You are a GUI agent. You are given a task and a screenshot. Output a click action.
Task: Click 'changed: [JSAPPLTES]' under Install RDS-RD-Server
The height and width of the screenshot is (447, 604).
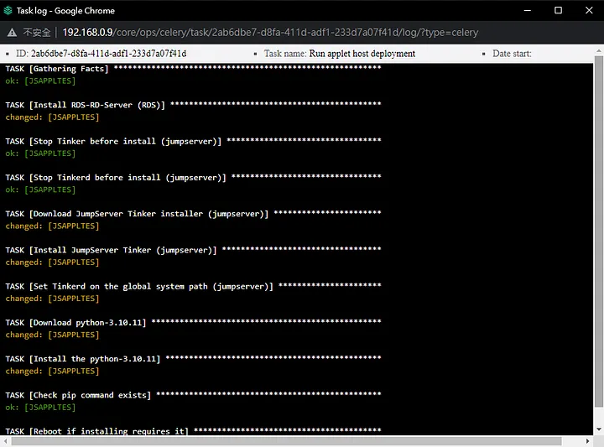point(52,117)
